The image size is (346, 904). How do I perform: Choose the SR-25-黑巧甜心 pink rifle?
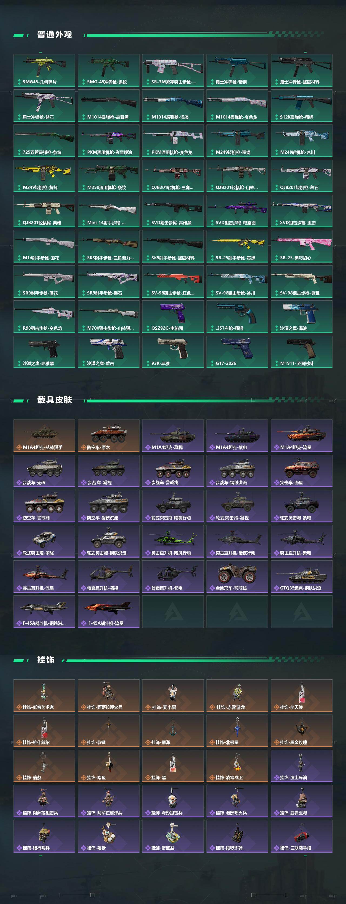pyautogui.click(x=301, y=246)
